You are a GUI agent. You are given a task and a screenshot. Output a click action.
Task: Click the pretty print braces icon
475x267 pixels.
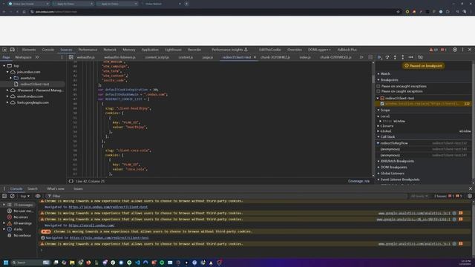(71, 181)
